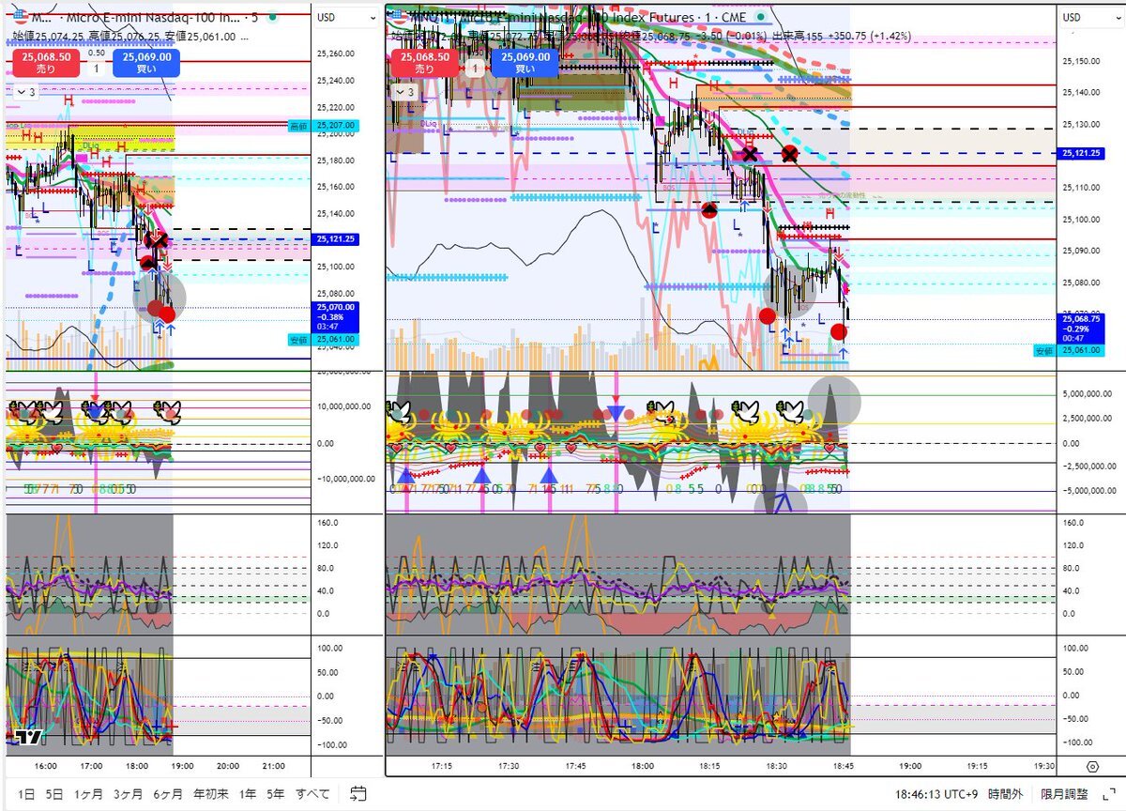
Task: Click the red 売り sell button on right chart
Action: pyautogui.click(x=425, y=63)
